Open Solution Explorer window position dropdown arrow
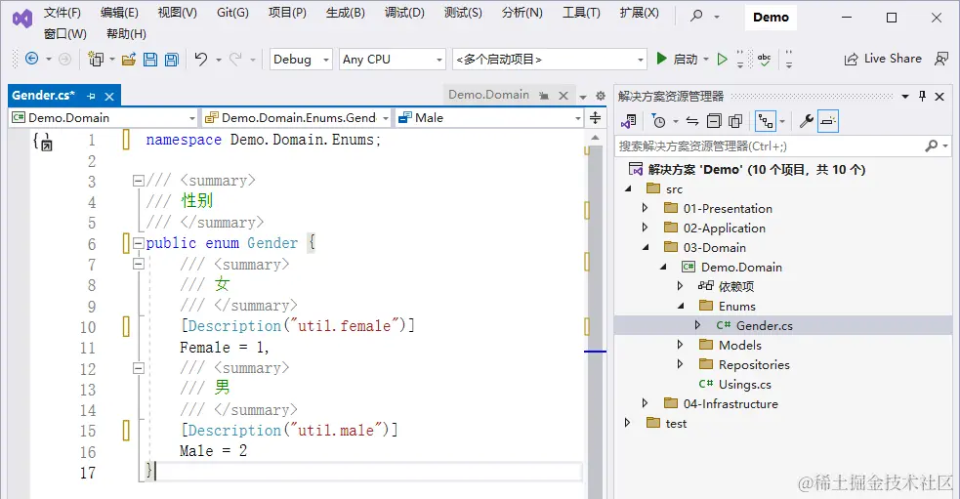The width and height of the screenshot is (960, 499). pyautogui.click(x=905, y=96)
